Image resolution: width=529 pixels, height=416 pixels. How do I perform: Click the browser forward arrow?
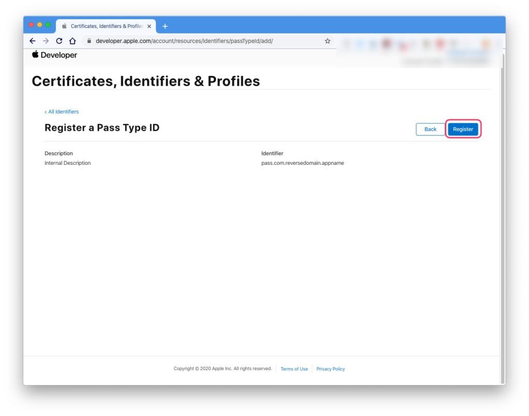tap(46, 41)
